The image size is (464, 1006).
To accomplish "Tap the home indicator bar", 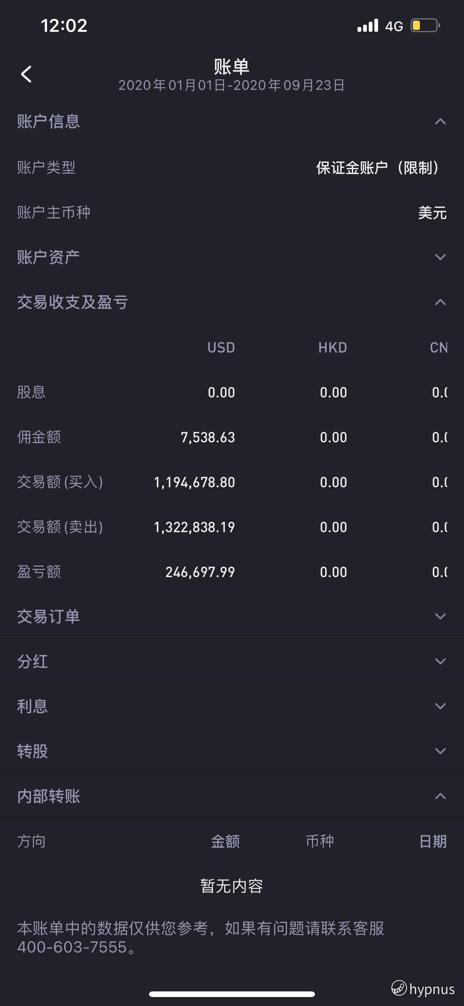I will coord(232,994).
